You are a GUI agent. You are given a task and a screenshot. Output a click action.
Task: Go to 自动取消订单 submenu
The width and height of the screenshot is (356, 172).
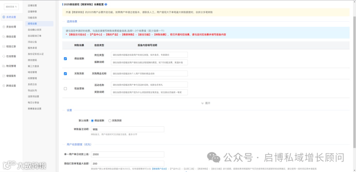35,36
